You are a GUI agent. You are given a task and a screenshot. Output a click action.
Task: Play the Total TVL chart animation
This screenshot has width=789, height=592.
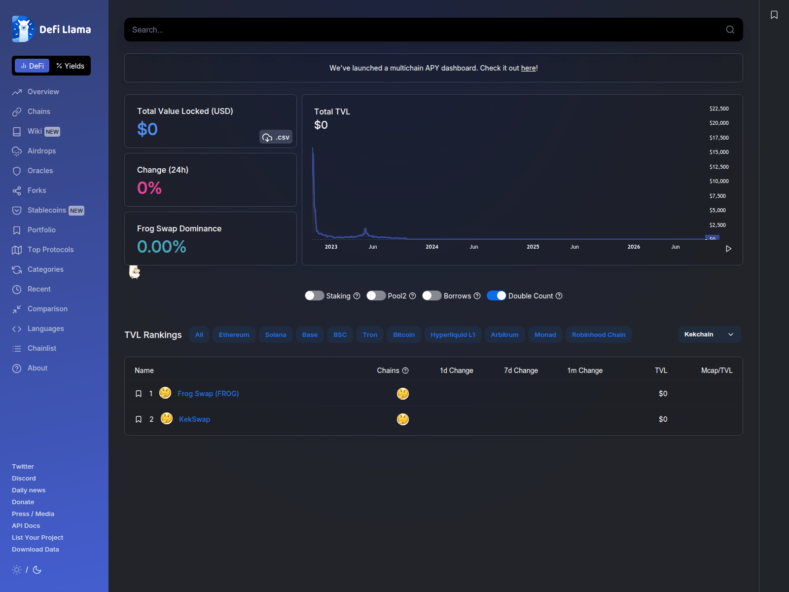tap(728, 249)
